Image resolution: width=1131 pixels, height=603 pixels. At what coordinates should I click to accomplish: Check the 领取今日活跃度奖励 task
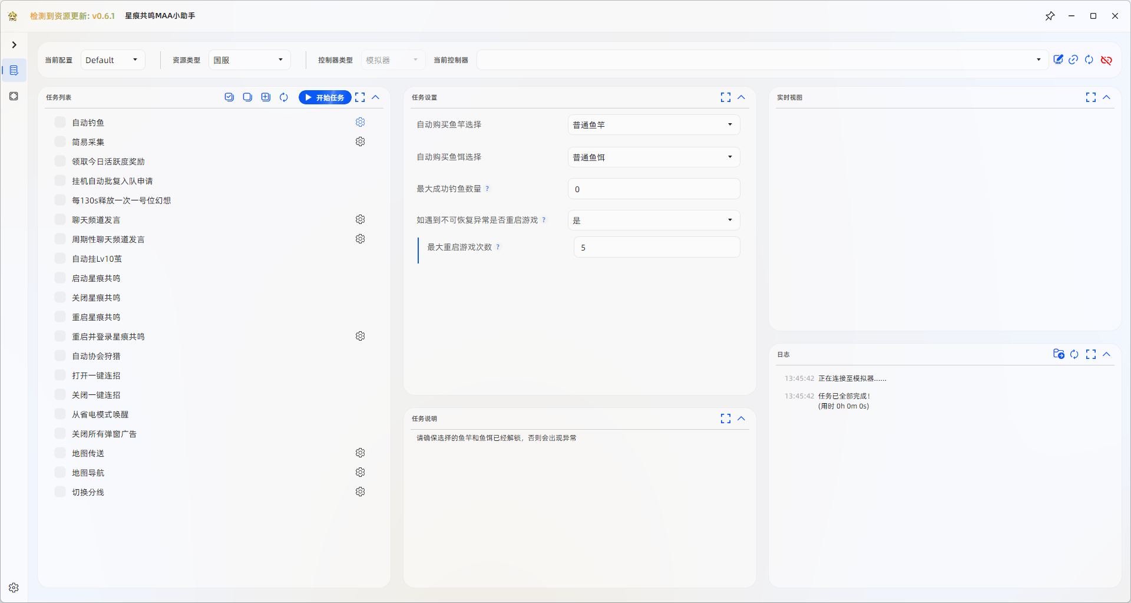pyautogui.click(x=60, y=161)
